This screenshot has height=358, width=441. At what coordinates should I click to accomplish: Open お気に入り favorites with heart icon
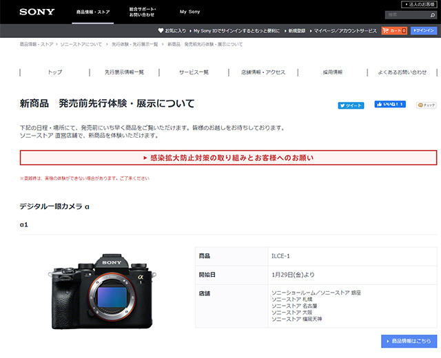173,31
